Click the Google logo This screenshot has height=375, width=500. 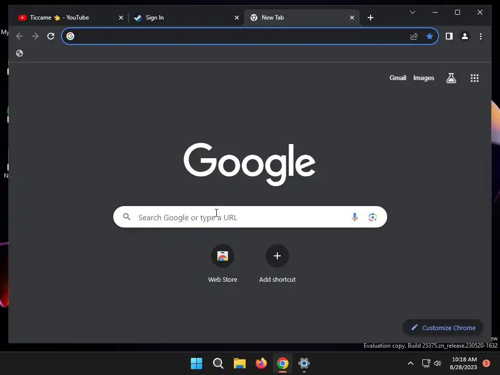(250, 164)
